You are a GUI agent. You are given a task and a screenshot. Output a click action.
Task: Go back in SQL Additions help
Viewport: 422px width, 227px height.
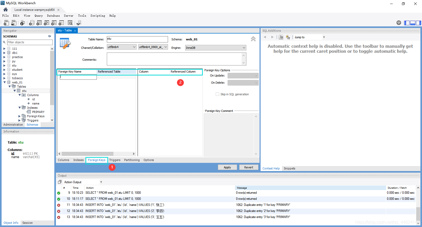coord(265,37)
